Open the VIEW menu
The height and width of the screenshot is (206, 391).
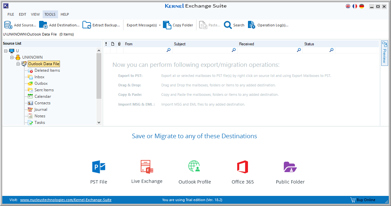(35, 14)
